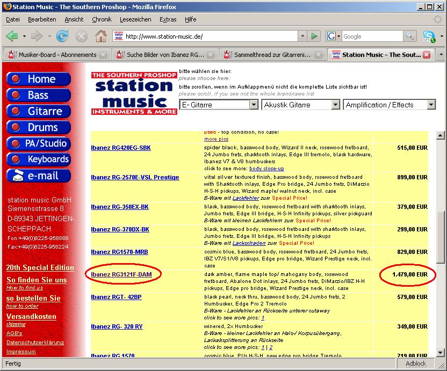Open the Lesezeichen menu
This screenshot has width=447, height=371.
135,19
